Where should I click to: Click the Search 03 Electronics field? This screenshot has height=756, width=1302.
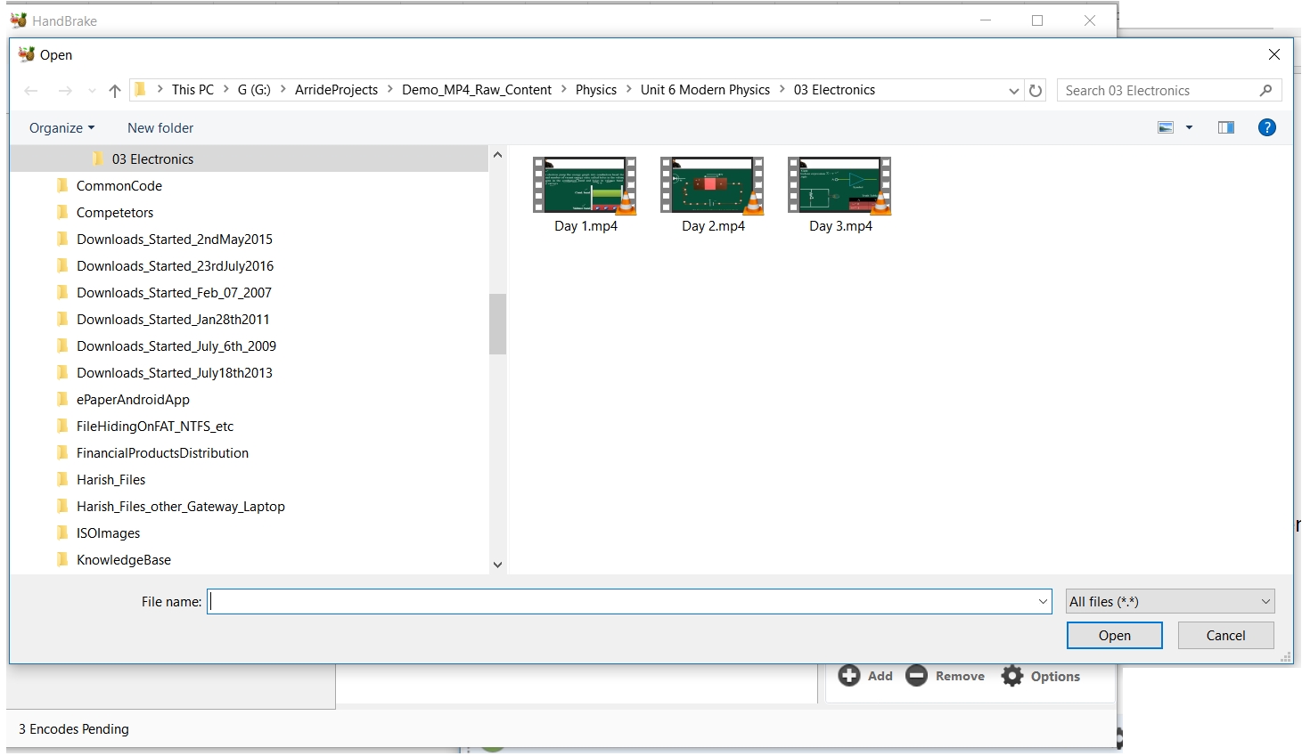click(x=1159, y=91)
